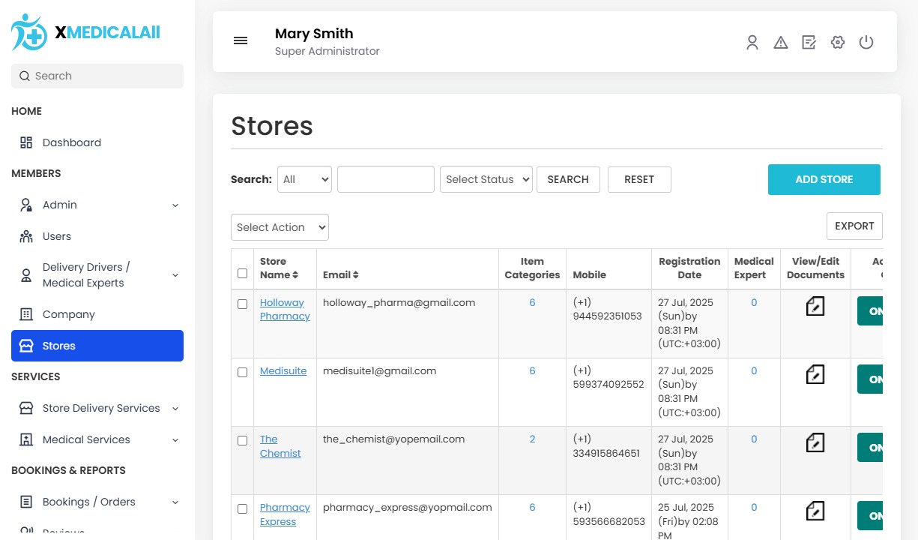Open documents icon for Holloway Pharmacy

815,306
